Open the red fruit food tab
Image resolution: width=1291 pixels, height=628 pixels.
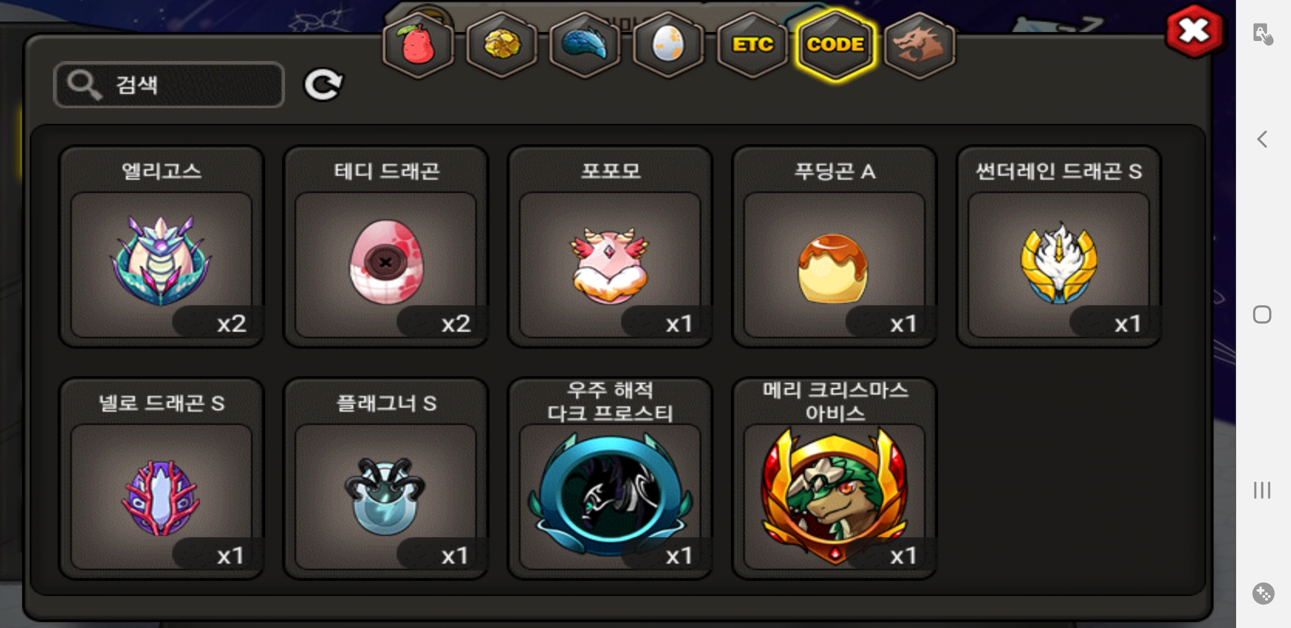pos(418,45)
